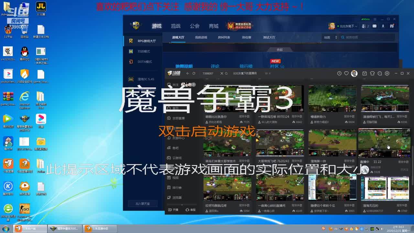414x233 pixels.
Task: Open the 比比东寓下的直播间 tab in Douyu
Action: coord(245,73)
